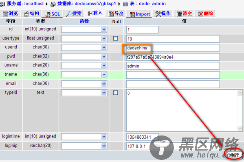Image resolution: width=244 pixels, height=162 pixels.
Task: Click the export tab icon (导出)
Action: 111,14
